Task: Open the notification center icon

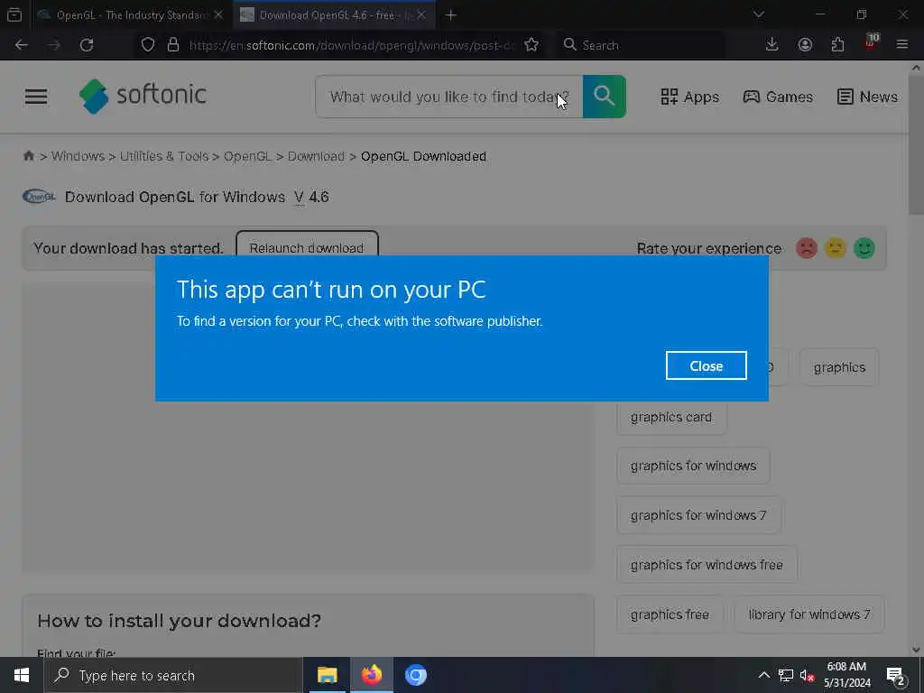Action: coord(896,675)
